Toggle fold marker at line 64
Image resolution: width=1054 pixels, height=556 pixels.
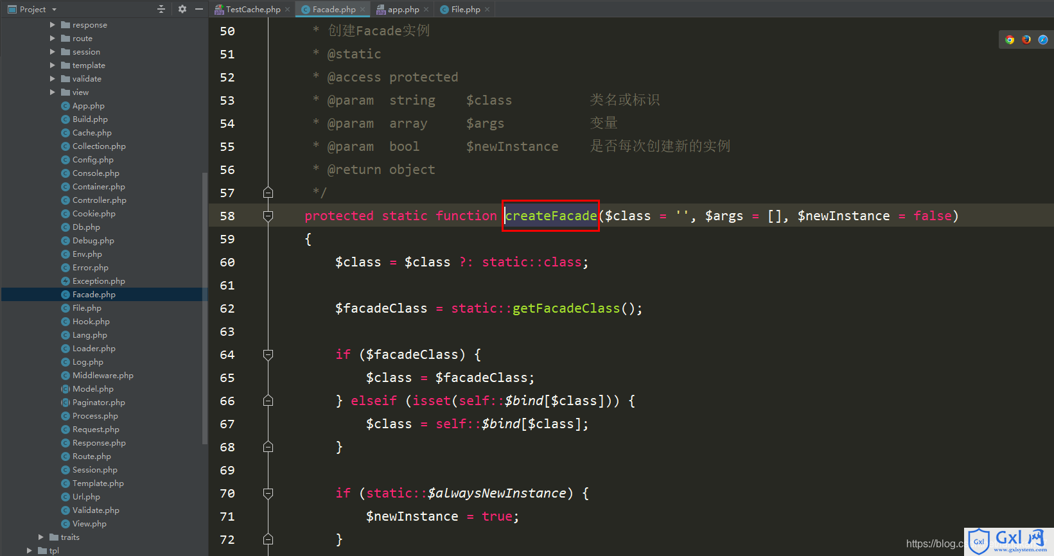268,354
